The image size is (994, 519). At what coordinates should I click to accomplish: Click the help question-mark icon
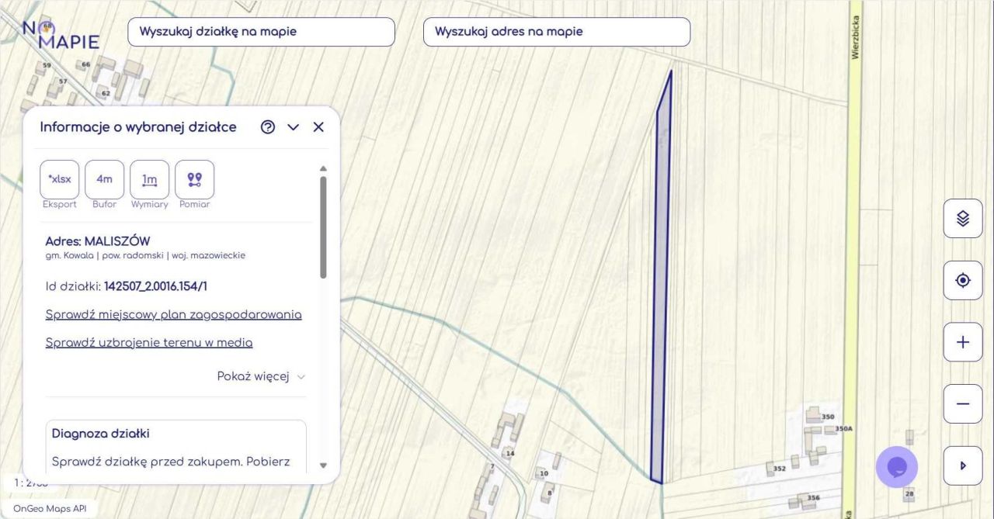268,127
